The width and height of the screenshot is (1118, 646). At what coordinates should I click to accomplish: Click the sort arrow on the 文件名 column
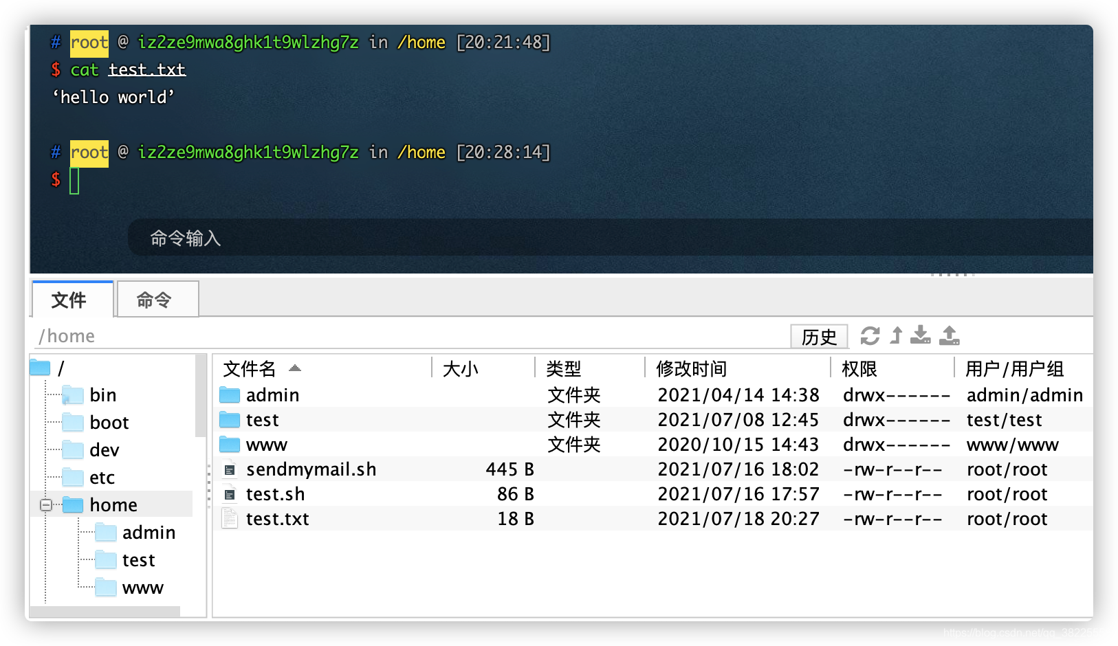pyautogui.click(x=294, y=368)
